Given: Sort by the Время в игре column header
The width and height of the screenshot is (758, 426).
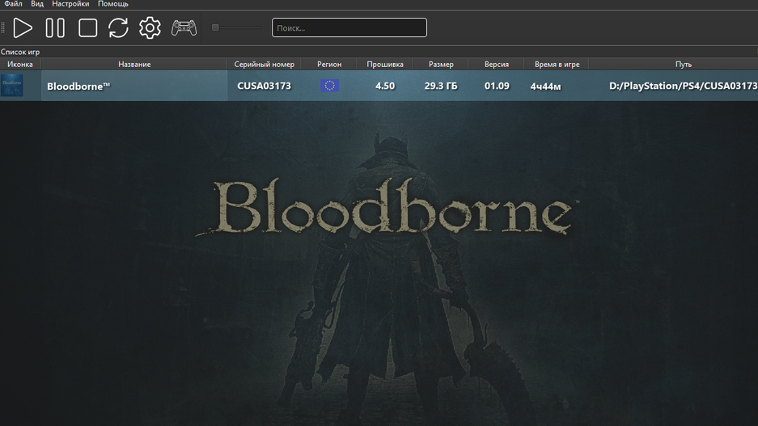Looking at the screenshot, I should [557, 64].
